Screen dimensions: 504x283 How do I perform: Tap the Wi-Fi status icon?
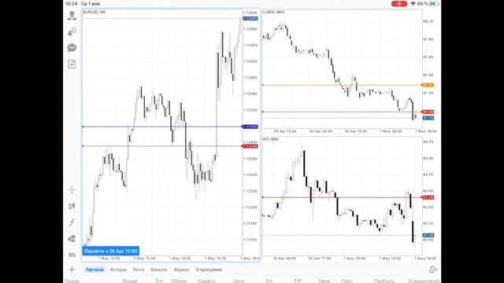click(413, 4)
